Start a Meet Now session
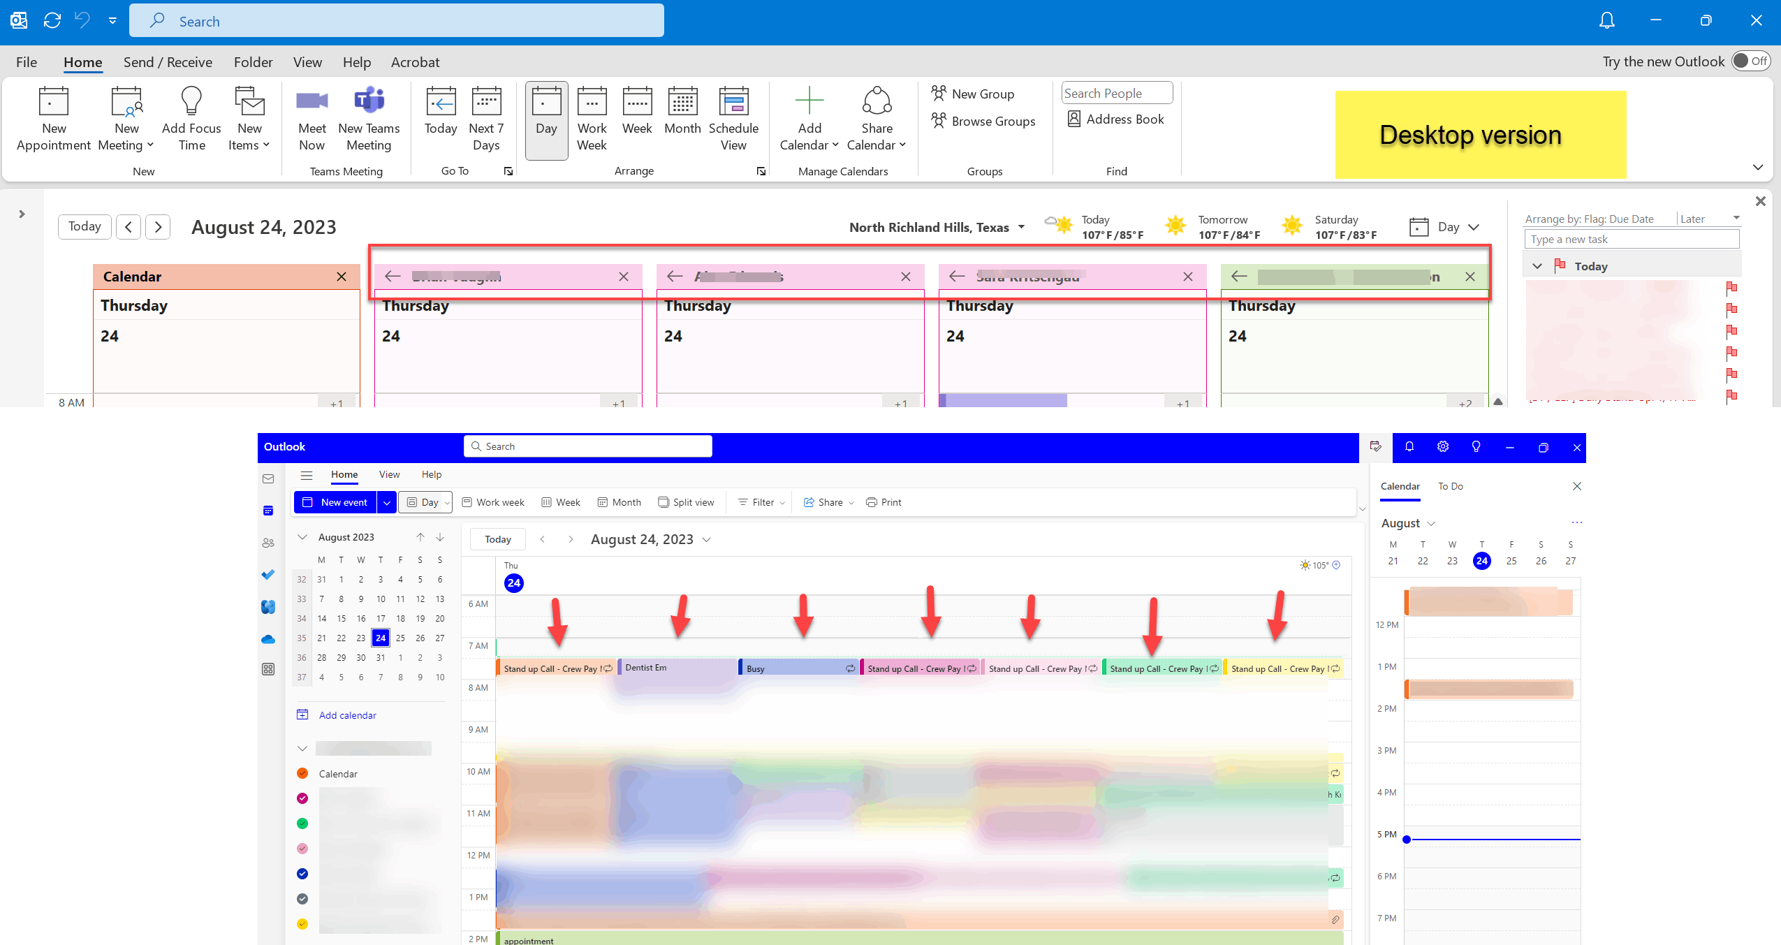 [312, 117]
